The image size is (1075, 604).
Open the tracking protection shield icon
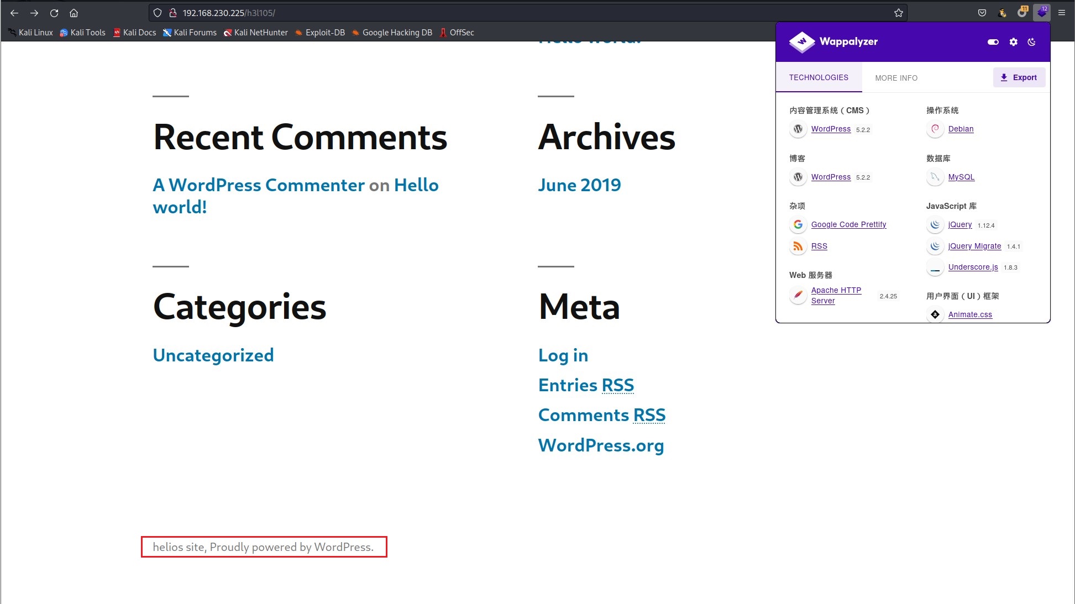(x=158, y=13)
